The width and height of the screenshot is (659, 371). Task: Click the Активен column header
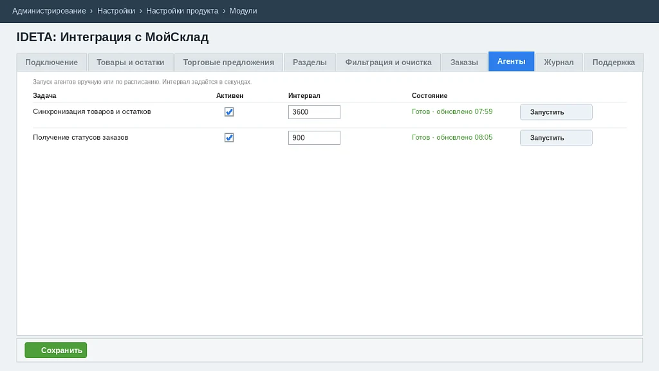coord(230,95)
